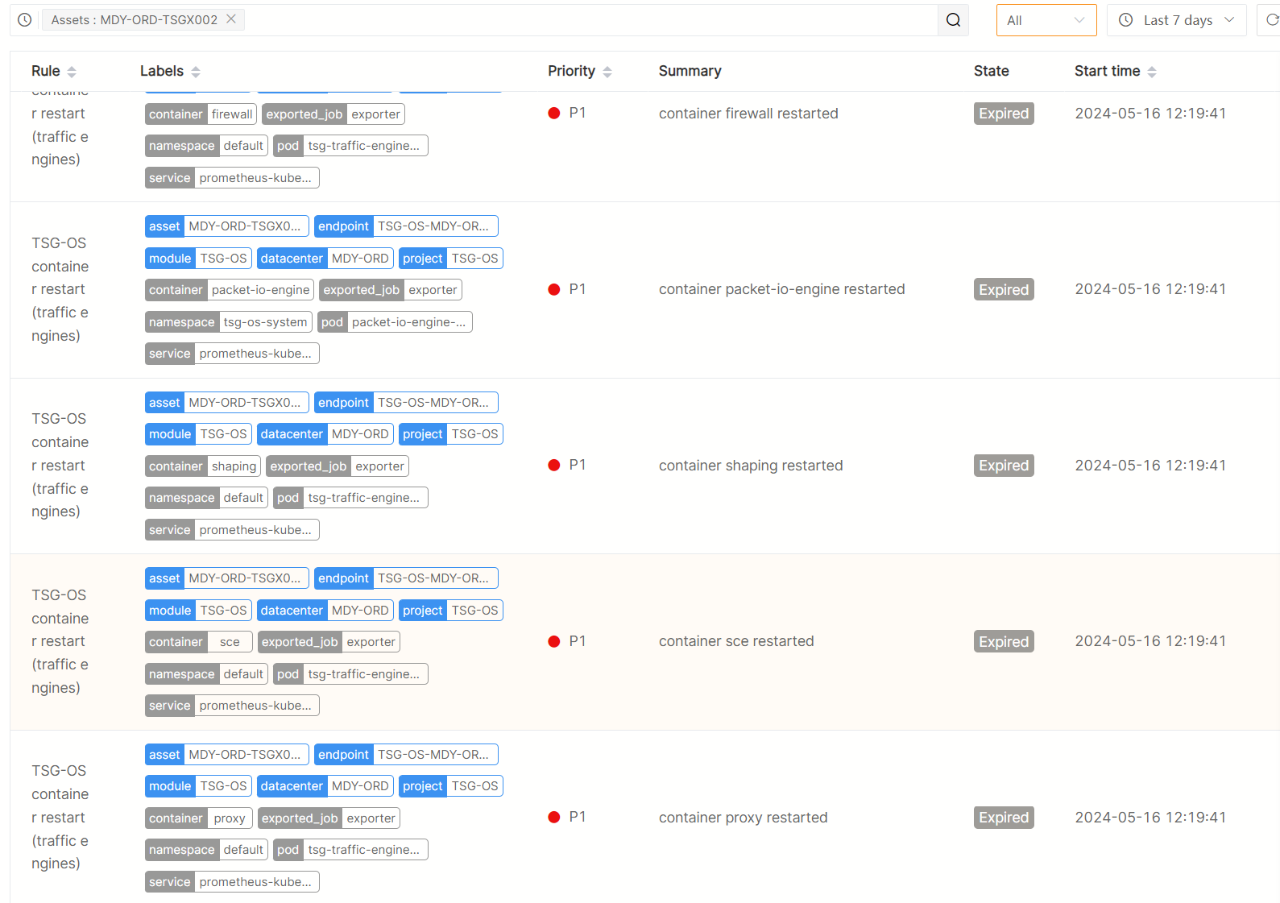The height and width of the screenshot is (903, 1280).
Task: Click the search magnifier icon
Action: [953, 20]
